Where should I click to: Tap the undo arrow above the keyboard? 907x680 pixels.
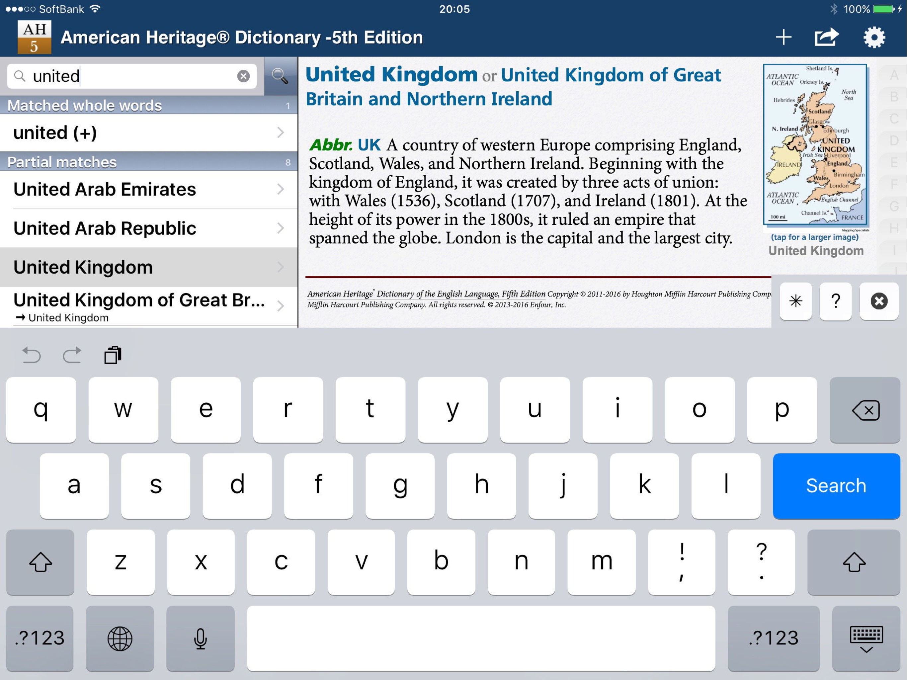tap(31, 355)
